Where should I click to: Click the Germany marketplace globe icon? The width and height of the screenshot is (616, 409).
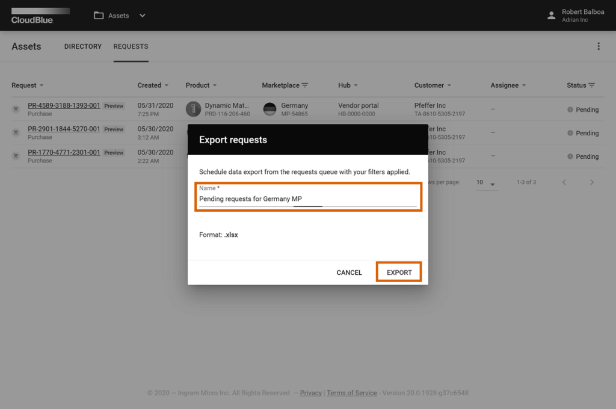point(270,109)
